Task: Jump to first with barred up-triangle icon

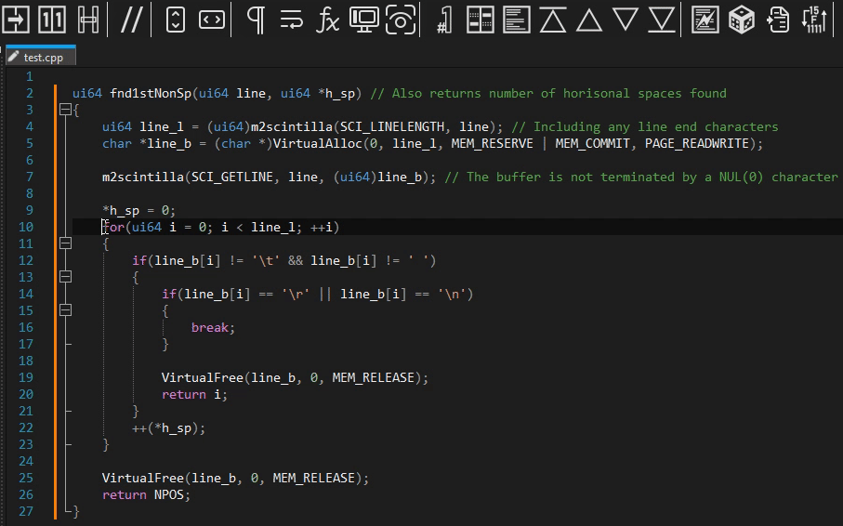Action: point(553,20)
